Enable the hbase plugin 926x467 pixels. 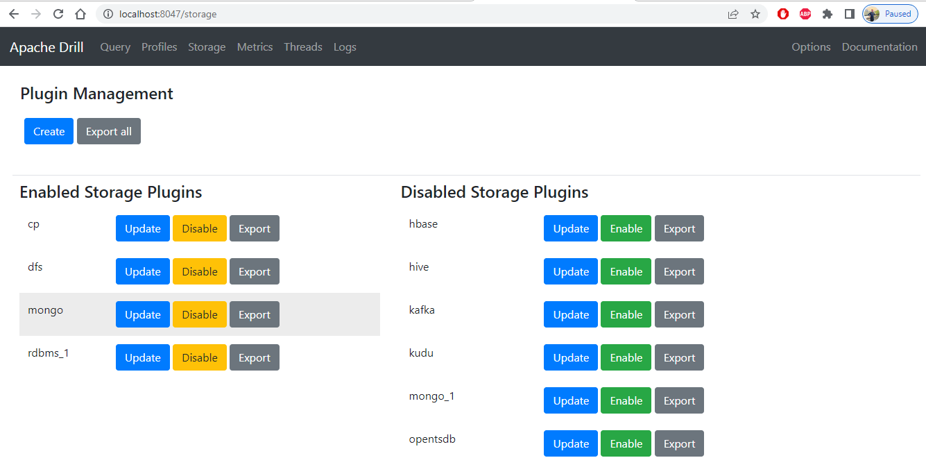(626, 228)
